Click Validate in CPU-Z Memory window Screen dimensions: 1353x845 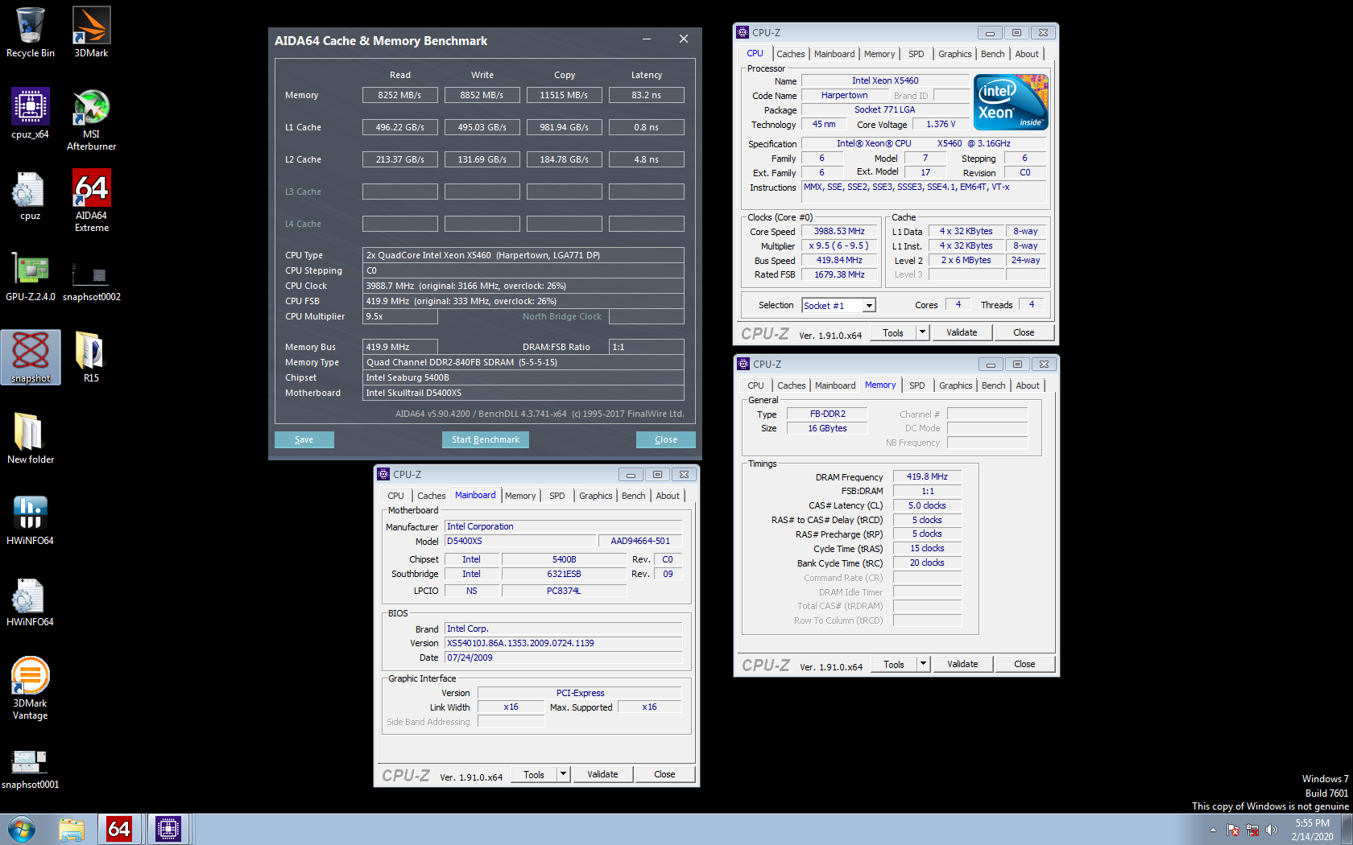coord(962,664)
